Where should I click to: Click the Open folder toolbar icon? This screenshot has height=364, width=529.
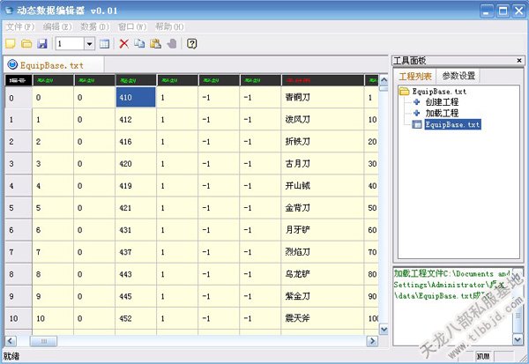click(26, 43)
